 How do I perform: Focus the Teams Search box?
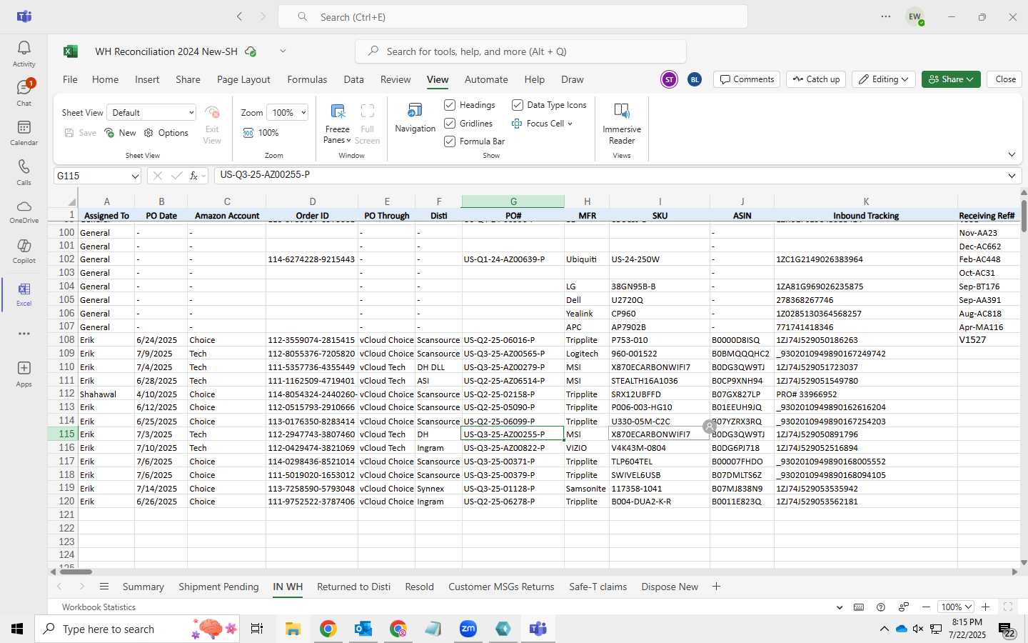(513, 16)
